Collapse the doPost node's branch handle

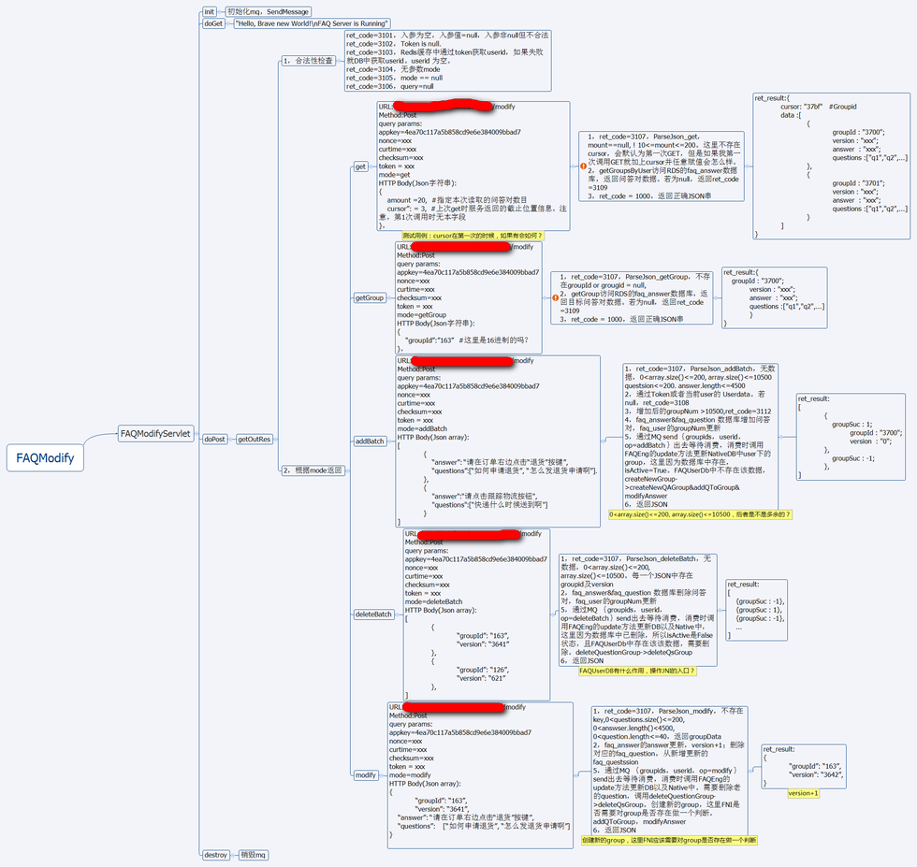coord(230,439)
